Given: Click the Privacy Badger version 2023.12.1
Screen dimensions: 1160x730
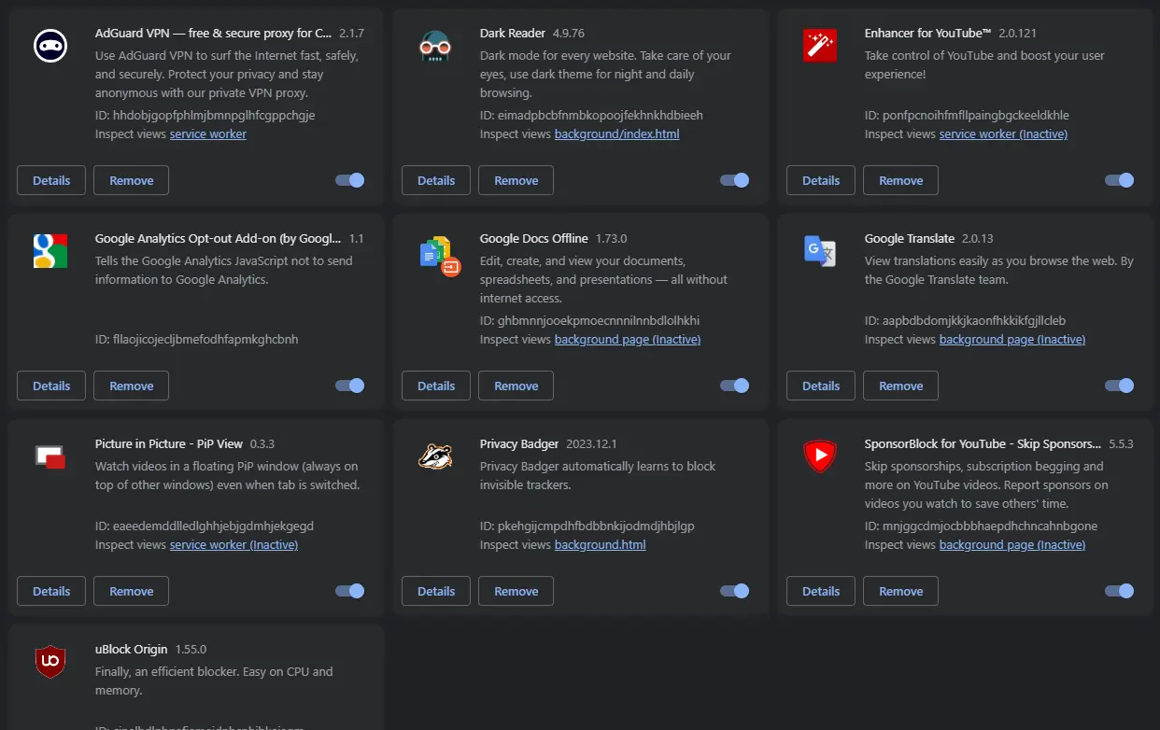Looking at the screenshot, I should (x=592, y=443).
